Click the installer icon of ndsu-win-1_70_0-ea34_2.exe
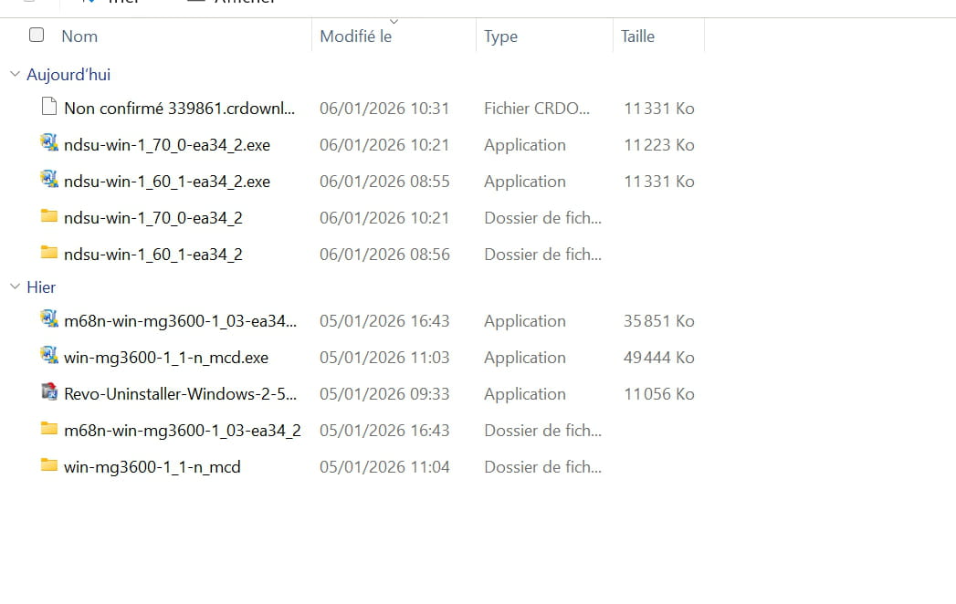 coord(49,144)
